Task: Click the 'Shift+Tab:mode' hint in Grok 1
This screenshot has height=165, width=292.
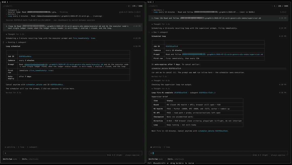Action: pos(10,159)
